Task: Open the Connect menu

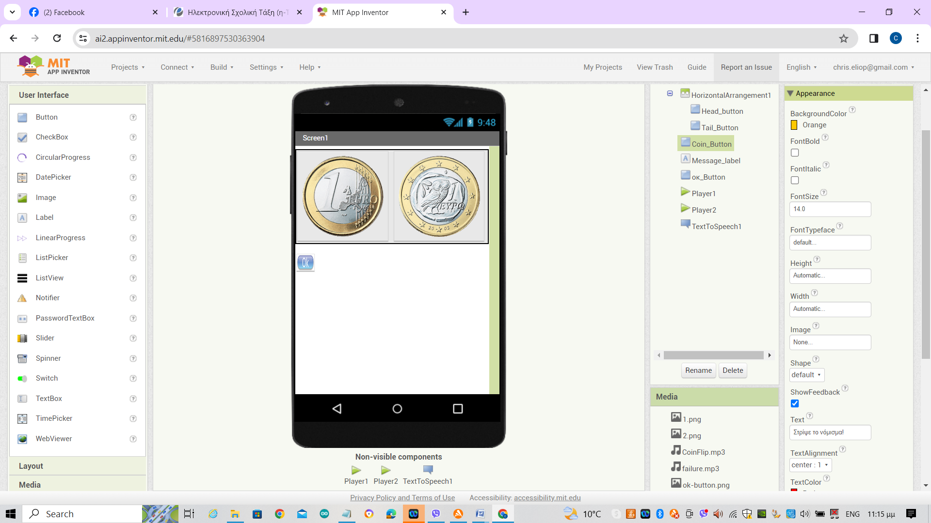Action: [177, 67]
